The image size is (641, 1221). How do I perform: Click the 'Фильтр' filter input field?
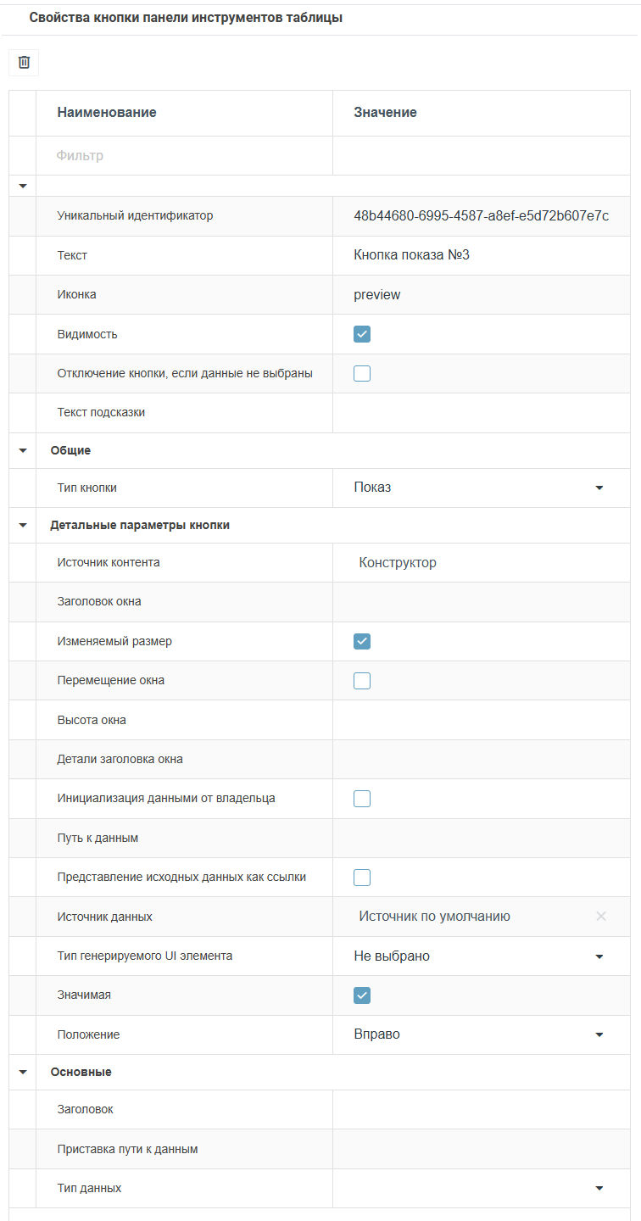pyautogui.click(x=184, y=156)
